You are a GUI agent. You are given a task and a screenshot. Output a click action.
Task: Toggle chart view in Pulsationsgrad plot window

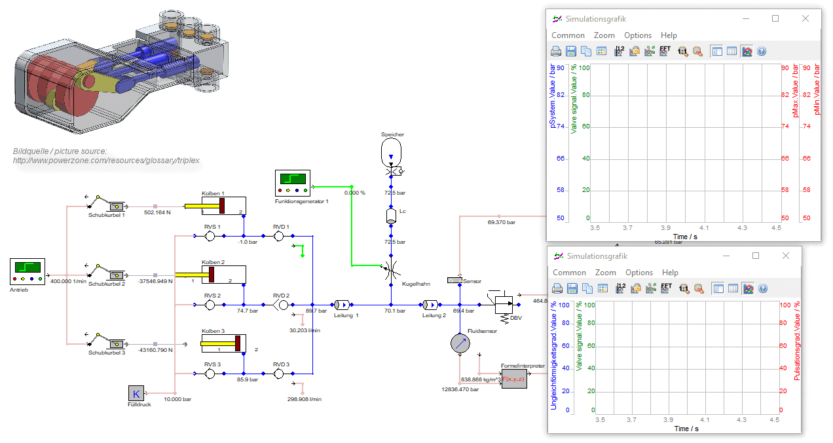pyautogui.click(x=748, y=288)
